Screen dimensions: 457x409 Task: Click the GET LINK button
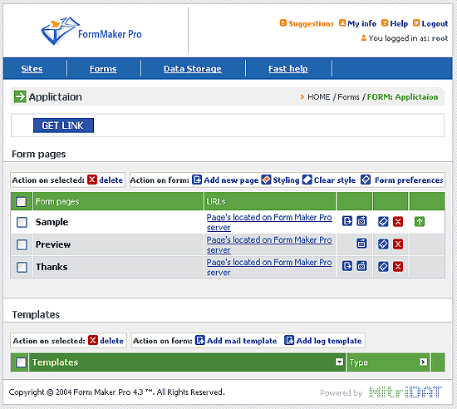[x=63, y=126]
